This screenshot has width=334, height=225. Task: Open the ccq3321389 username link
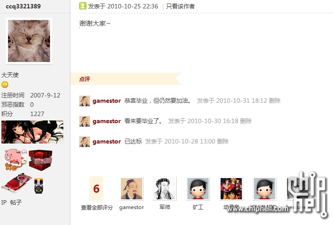[23, 6]
